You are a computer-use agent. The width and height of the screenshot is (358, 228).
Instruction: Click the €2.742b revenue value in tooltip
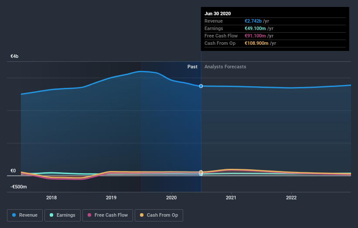tap(253, 21)
